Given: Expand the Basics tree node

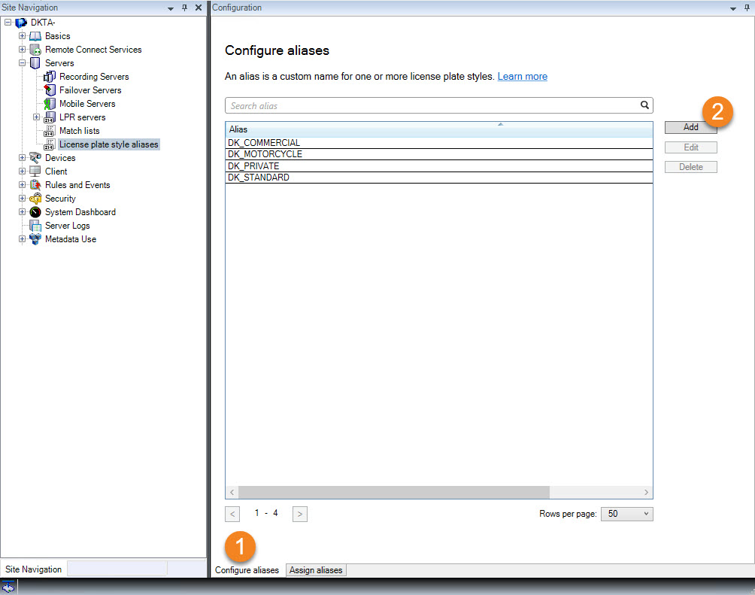Looking at the screenshot, I should coord(23,36).
